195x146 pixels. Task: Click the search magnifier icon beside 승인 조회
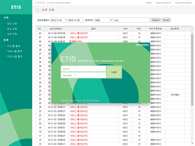point(38,10)
